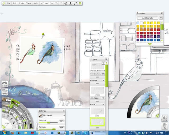
Task: Open the Edit menu
Action: point(15,3)
